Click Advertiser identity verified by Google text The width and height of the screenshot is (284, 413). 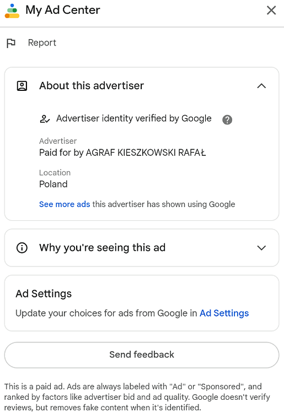click(x=133, y=118)
